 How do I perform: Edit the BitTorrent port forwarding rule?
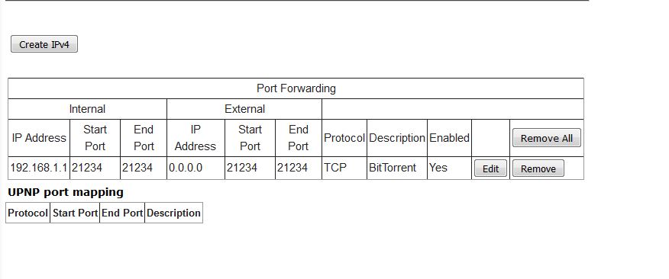490,168
